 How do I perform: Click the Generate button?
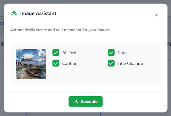pos(85,101)
